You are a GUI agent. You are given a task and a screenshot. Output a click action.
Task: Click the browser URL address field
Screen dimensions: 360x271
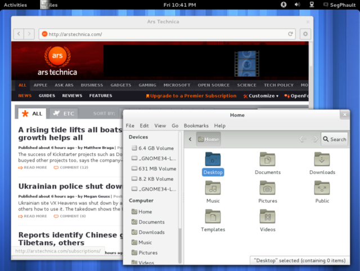click(x=167, y=34)
